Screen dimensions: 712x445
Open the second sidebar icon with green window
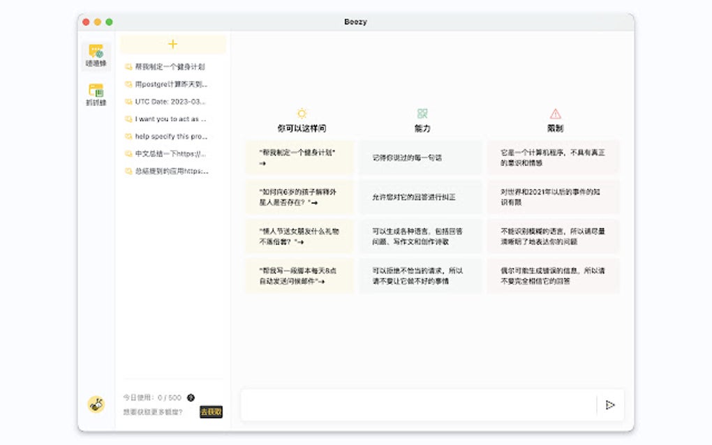click(96, 94)
